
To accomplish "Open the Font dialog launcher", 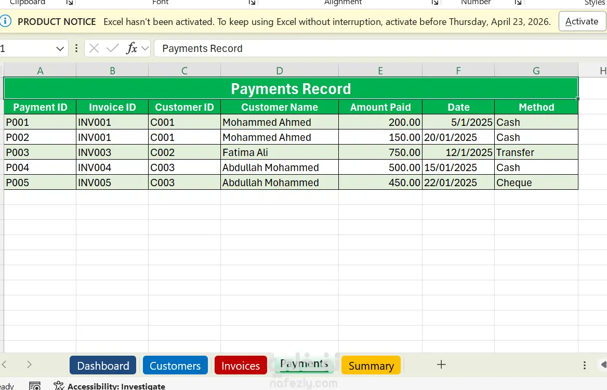I will point(252,3).
